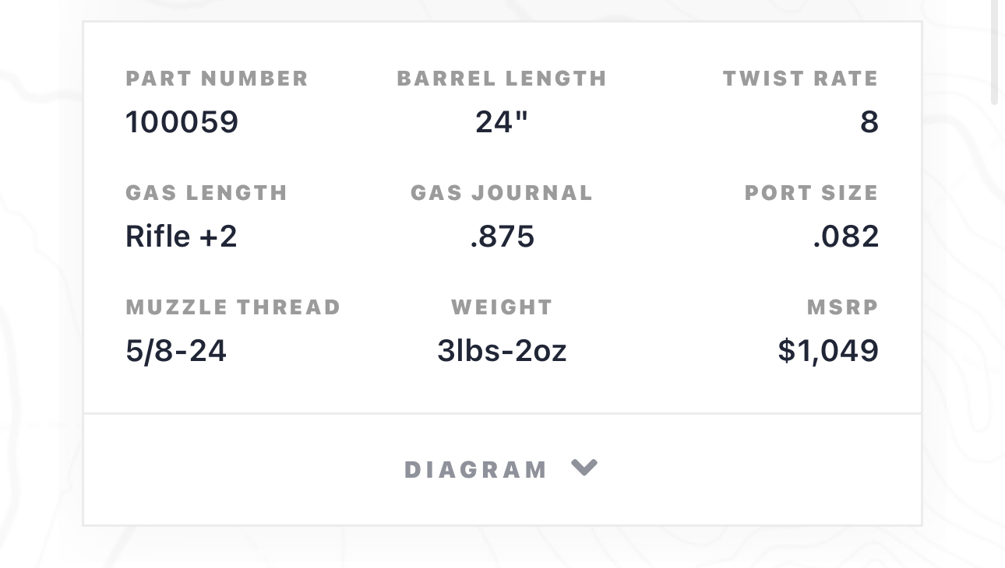Click the Gas Journal heading

click(502, 193)
